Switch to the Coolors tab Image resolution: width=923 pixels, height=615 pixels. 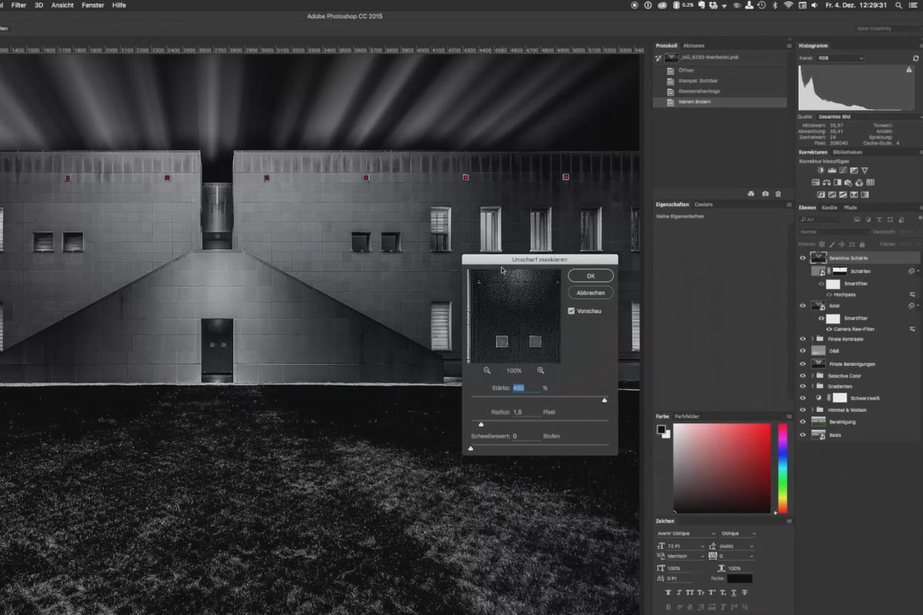pyautogui.click(x=704, y=204)
